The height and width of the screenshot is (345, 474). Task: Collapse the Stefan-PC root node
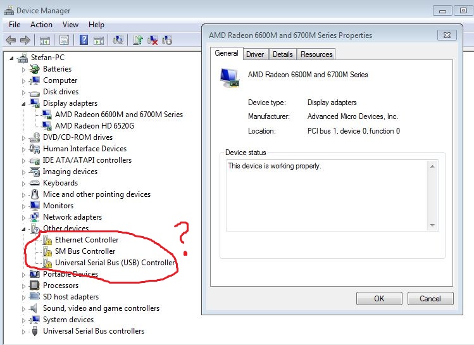pyautogui.click(x=11, y=58)
